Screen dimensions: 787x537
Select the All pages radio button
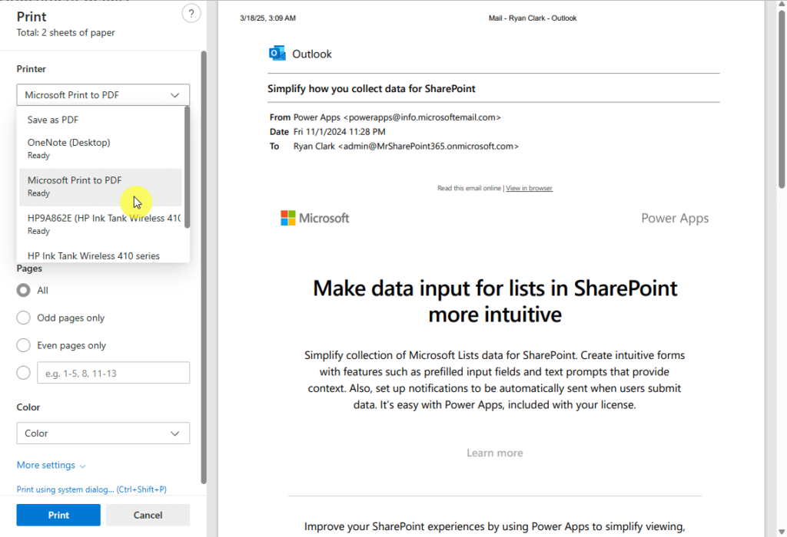pyautogui.click(x=23, y=290)
